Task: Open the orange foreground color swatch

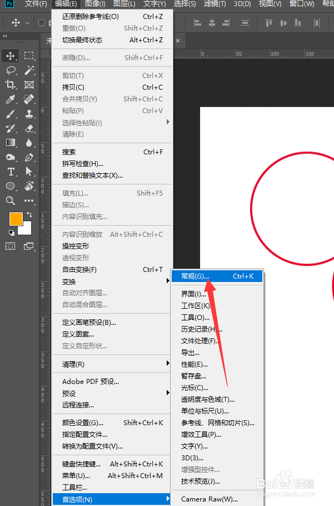Action: pos(16,219)
